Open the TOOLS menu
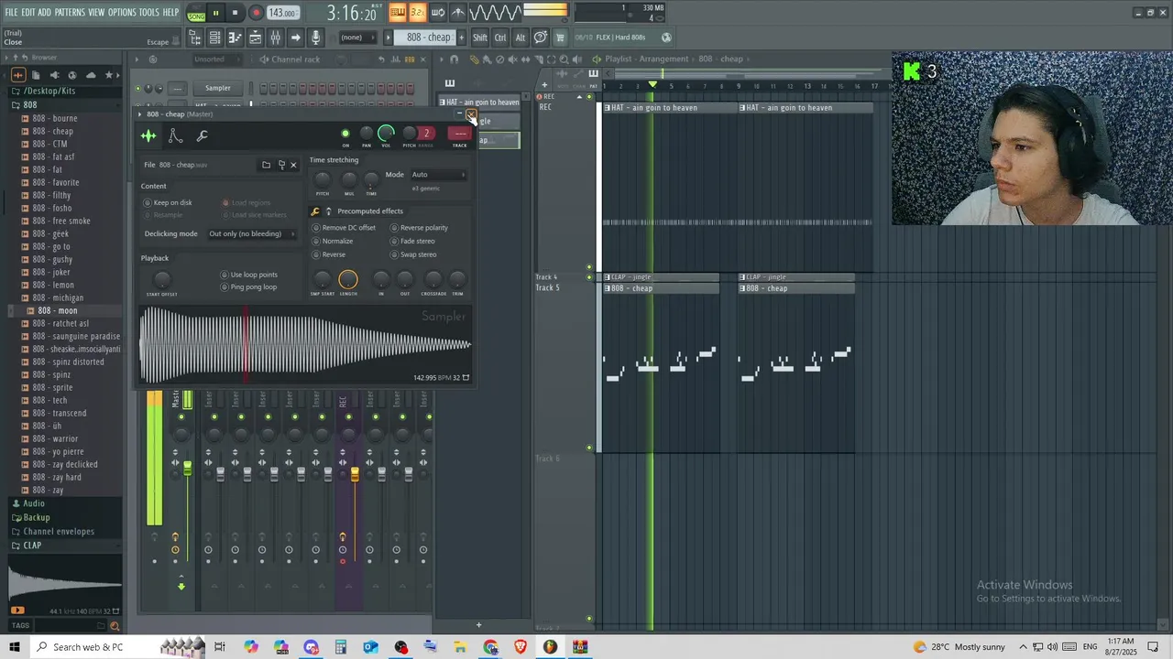Screen dimensions: 1173x659 [148, 13]
